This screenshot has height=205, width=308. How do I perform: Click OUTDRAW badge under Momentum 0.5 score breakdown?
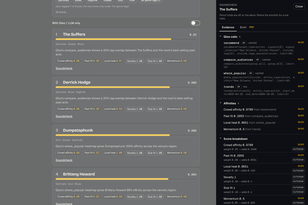pyautogui.click(x=298, y=203)
